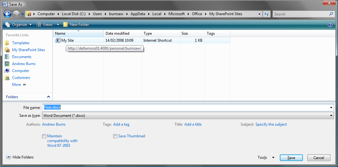Open the Organize menu
Screen dimensions: 338x167
tap(19, 25)
